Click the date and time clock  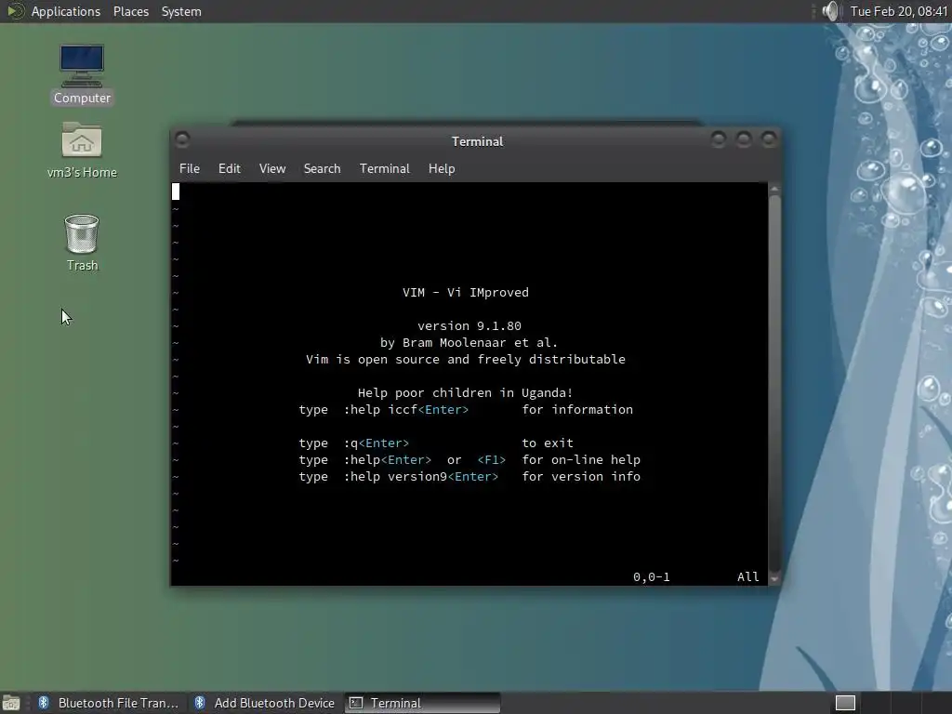[x=899, y=11]
